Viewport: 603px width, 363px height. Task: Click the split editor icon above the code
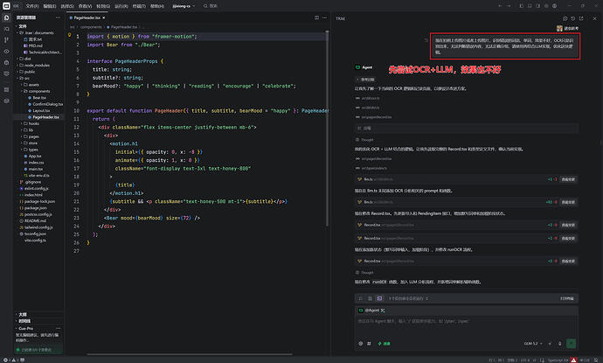[x=316, y=17]
